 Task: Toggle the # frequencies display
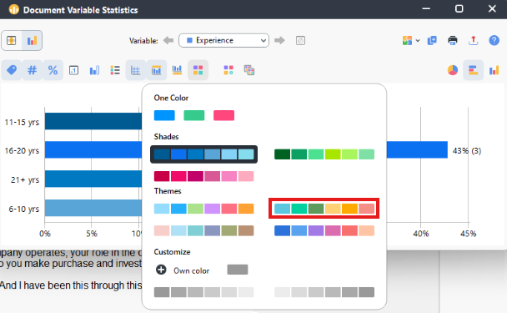pos(32,70)
